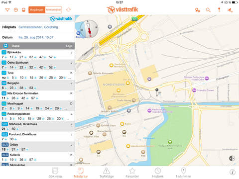Open the Datum date and time selector
239x179 pixels.
(37, 37)
